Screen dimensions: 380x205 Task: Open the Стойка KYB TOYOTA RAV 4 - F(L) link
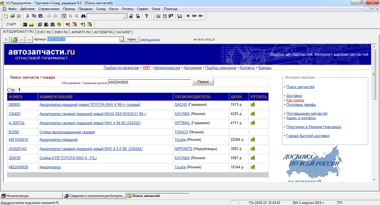[68, 158]
